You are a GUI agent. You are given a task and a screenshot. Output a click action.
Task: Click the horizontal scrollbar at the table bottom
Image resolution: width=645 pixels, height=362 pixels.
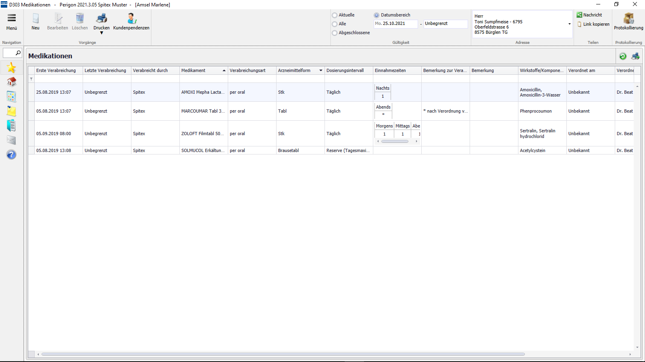[282, 354]
